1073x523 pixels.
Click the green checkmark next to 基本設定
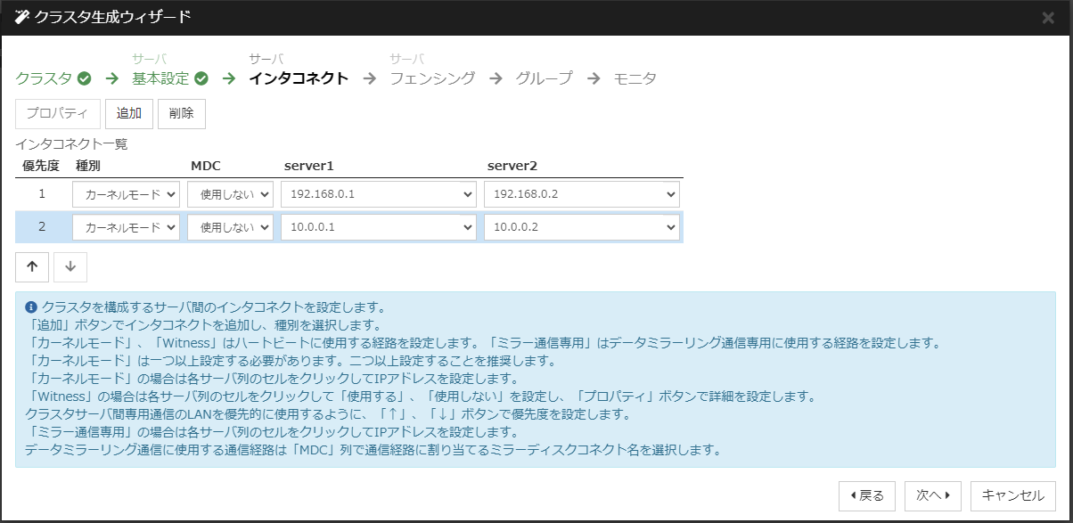[201, 78]
